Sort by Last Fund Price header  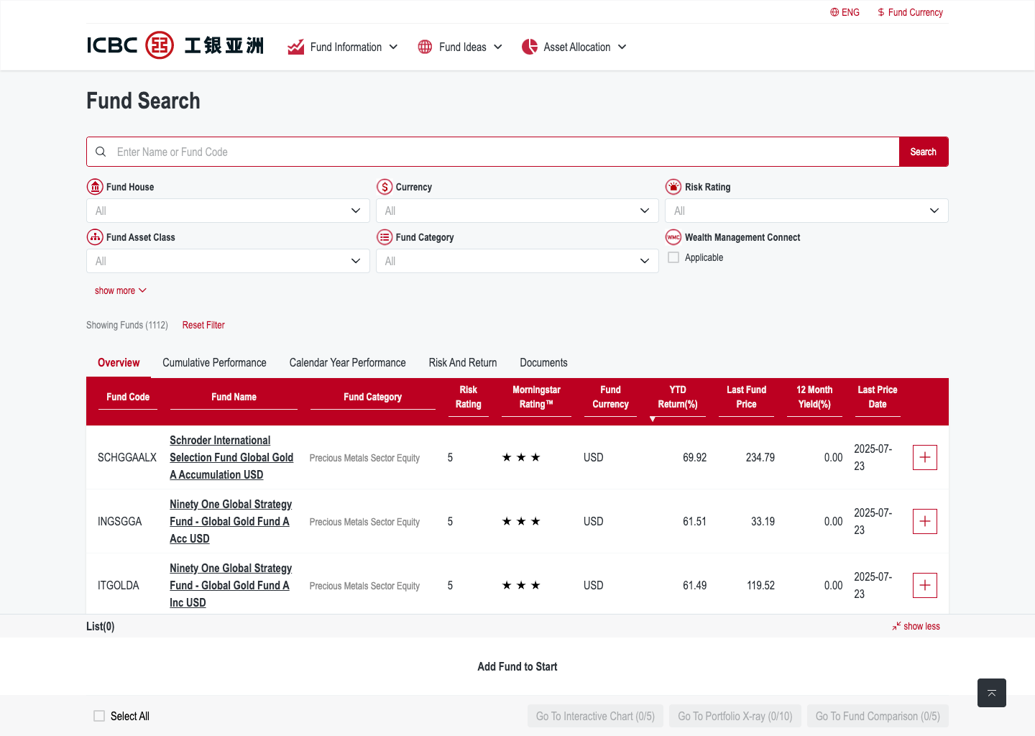click(746, 397)
